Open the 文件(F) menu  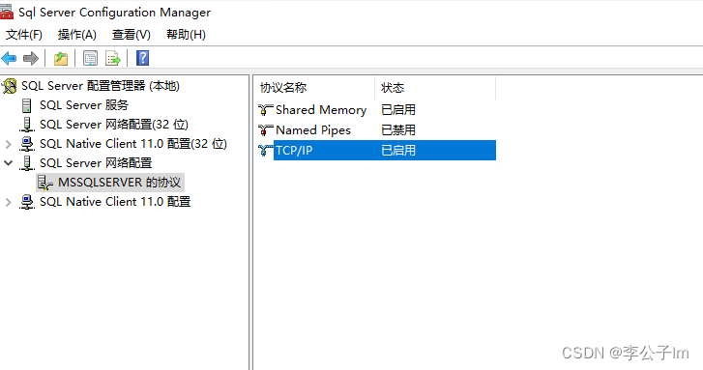24,35
